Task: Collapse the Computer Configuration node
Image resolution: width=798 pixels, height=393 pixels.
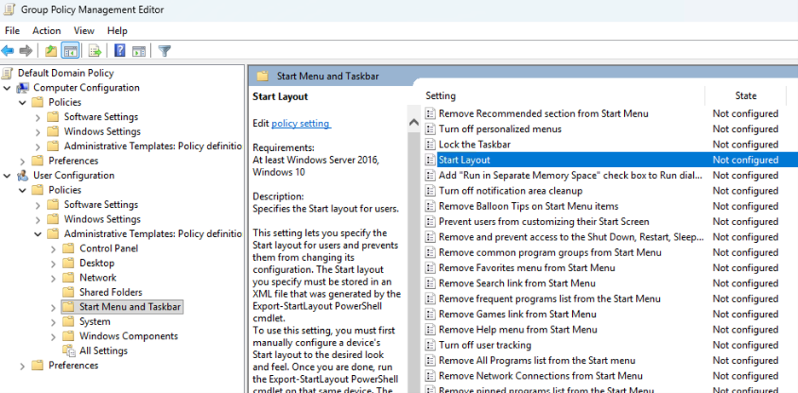Action: point(7,88)
